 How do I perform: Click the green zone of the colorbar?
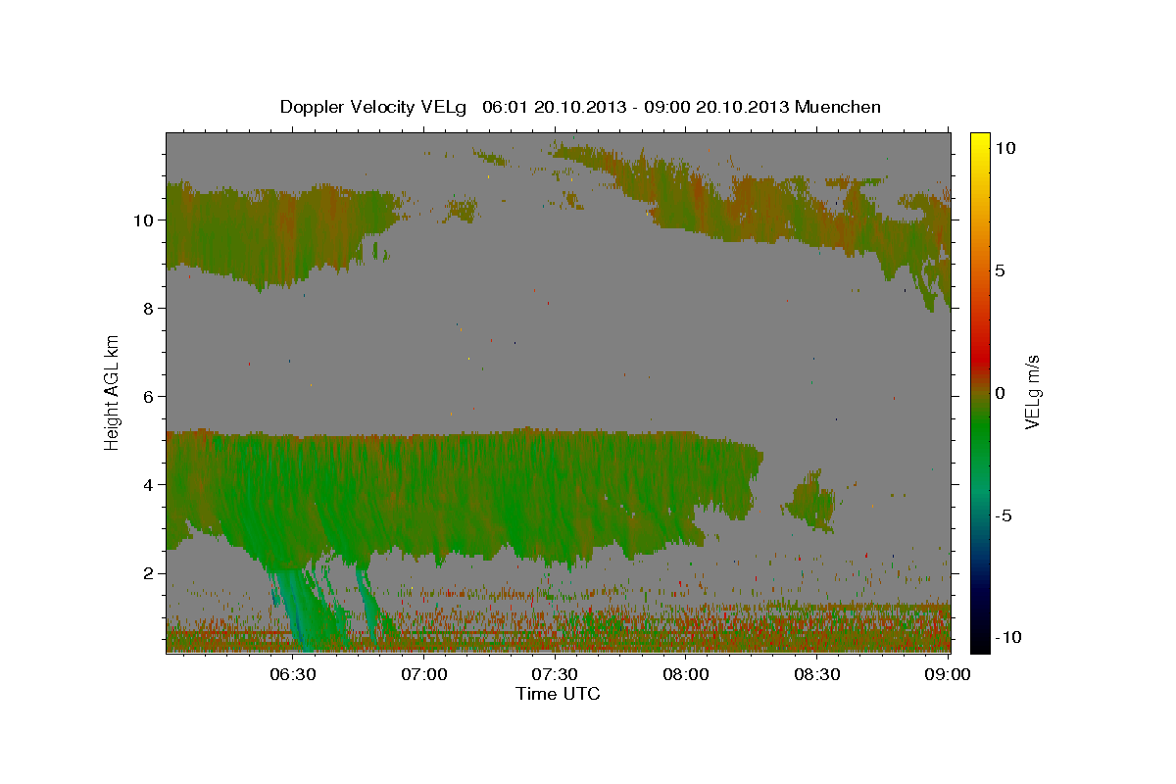(980, 431)
